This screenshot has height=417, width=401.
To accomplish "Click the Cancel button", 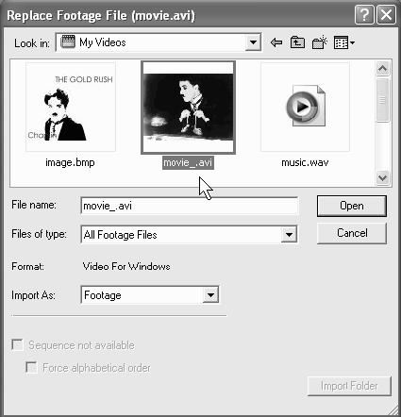I will pyautogui.click(x=352, y=233).
